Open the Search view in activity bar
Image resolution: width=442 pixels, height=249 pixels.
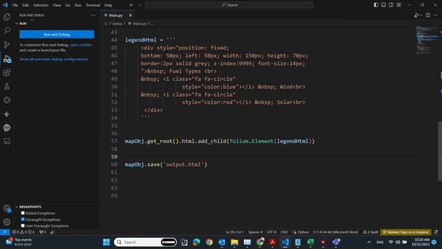[x=7, y=30]
